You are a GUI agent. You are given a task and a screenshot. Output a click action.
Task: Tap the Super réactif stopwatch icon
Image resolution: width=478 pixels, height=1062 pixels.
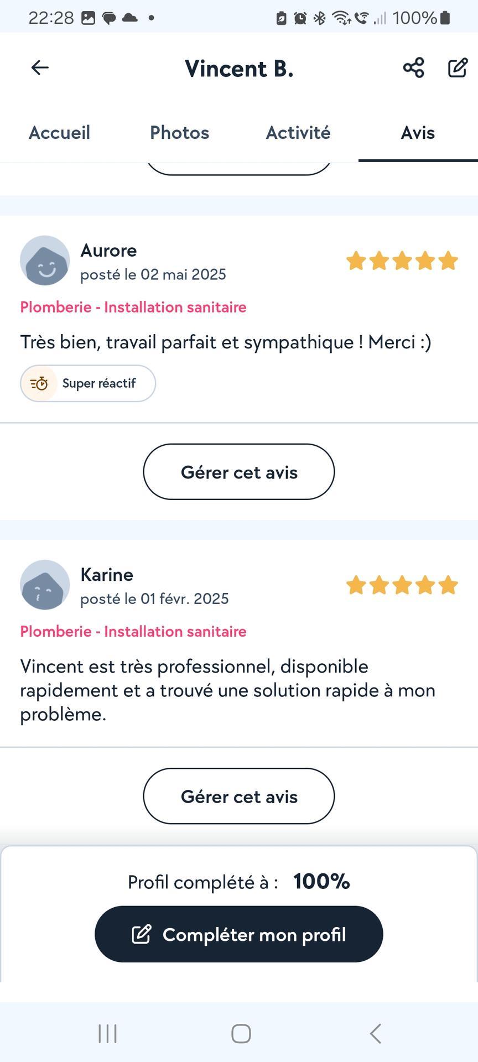(39, 383)
